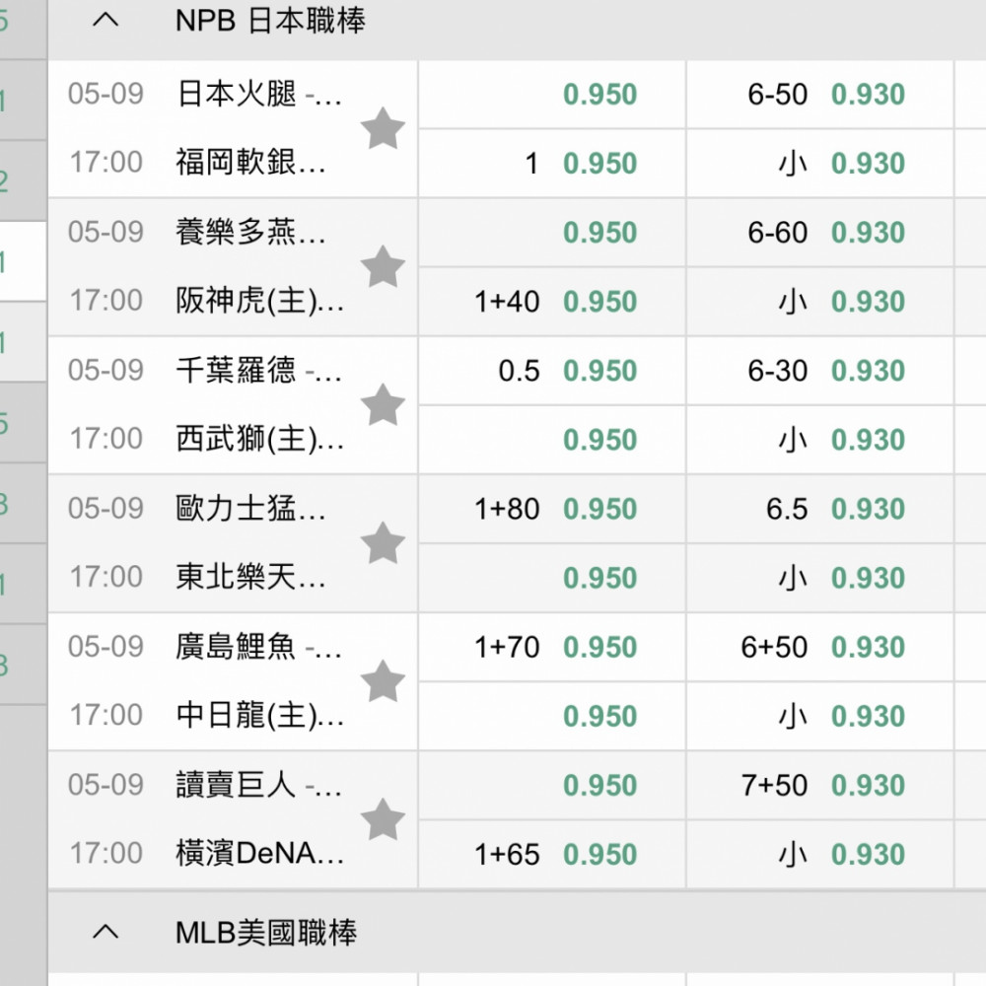The width and height of the screenshot is (986, 986).
Task: Choose 千葉羅德 handicap 0.5 odds
Action: tap(552, 371)
